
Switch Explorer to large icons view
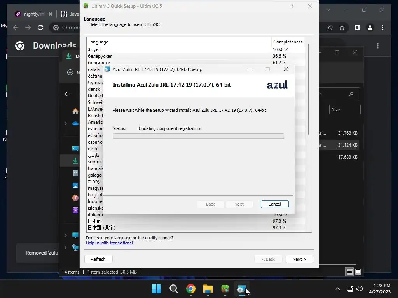(x=358, y=272)
